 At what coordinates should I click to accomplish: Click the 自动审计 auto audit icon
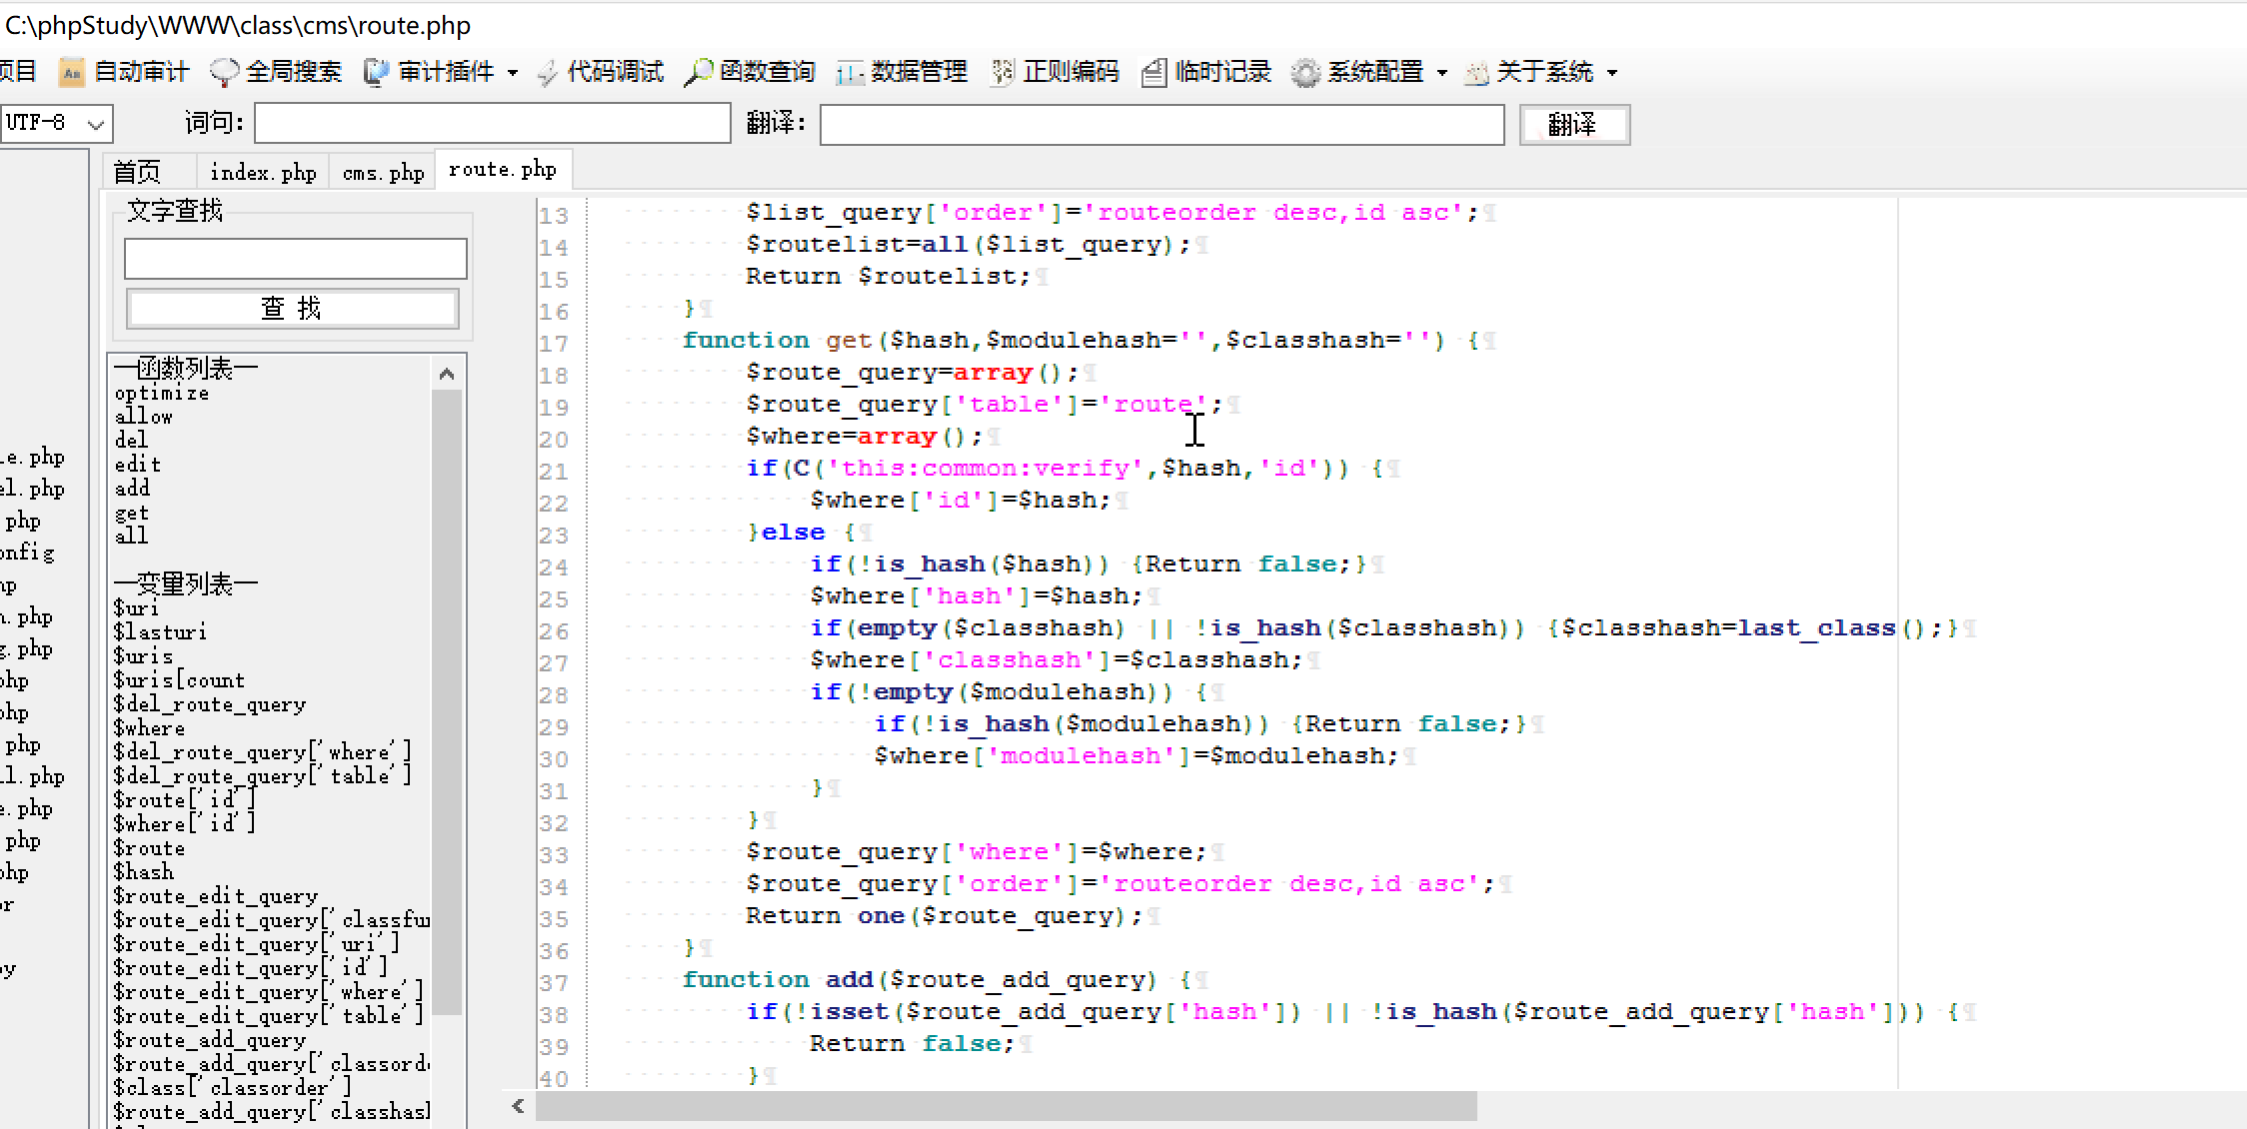click(72, 73)
